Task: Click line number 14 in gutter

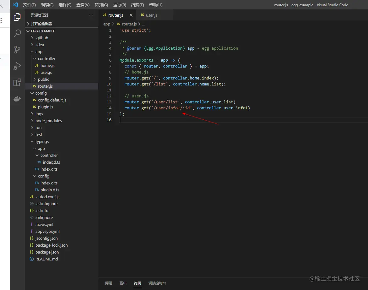Action: point(109,108)
